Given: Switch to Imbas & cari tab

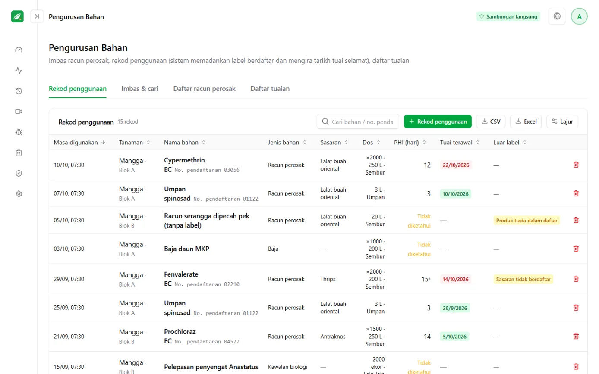Looking at the screenshot, I should [x=140, y=89].
